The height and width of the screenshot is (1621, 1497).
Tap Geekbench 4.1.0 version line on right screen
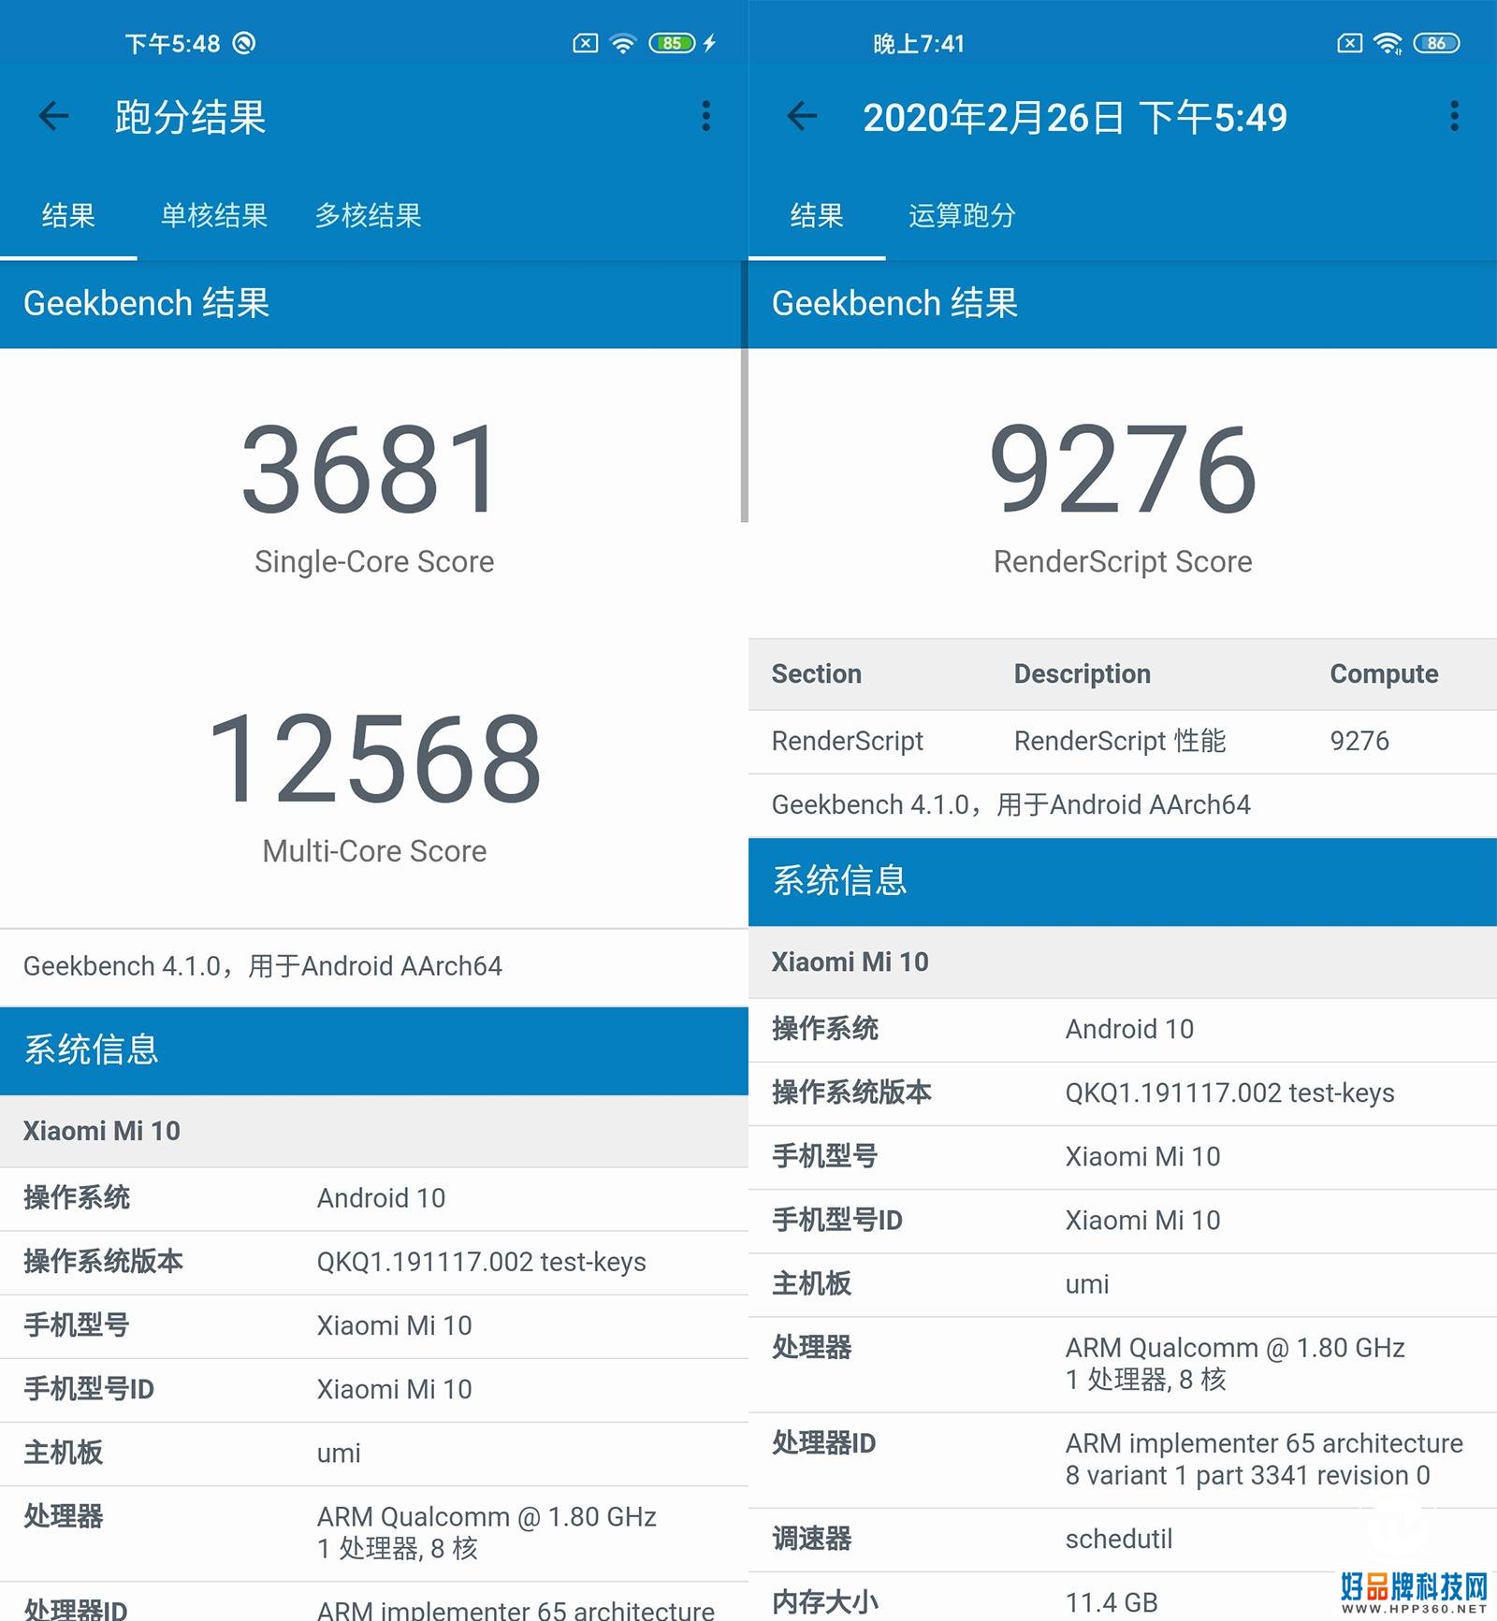click(1011, 804)
